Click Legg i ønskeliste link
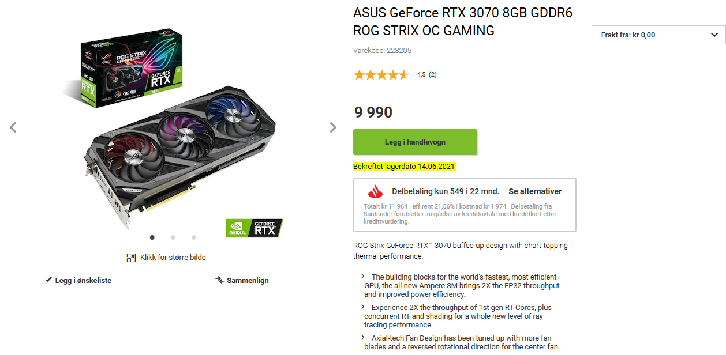The height and width of the screenshot is (355, 726). click(83, 281)
